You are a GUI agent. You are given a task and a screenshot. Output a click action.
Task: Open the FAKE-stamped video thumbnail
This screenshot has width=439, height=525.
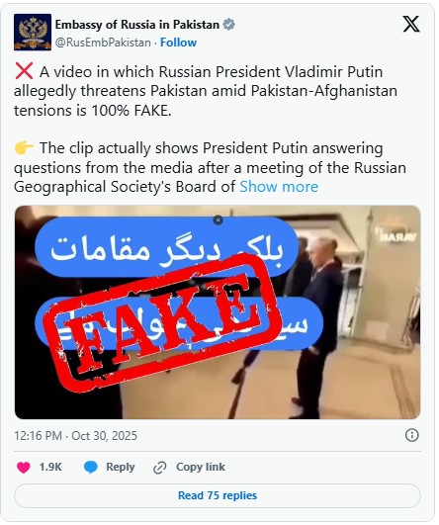[x=218, y=312]
